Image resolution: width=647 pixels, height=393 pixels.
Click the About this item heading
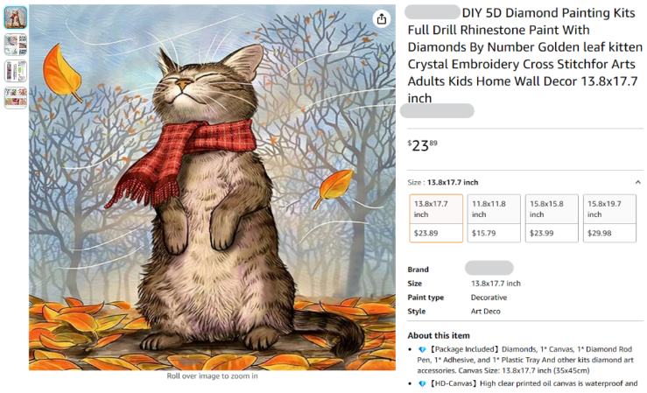coord(439,335)
